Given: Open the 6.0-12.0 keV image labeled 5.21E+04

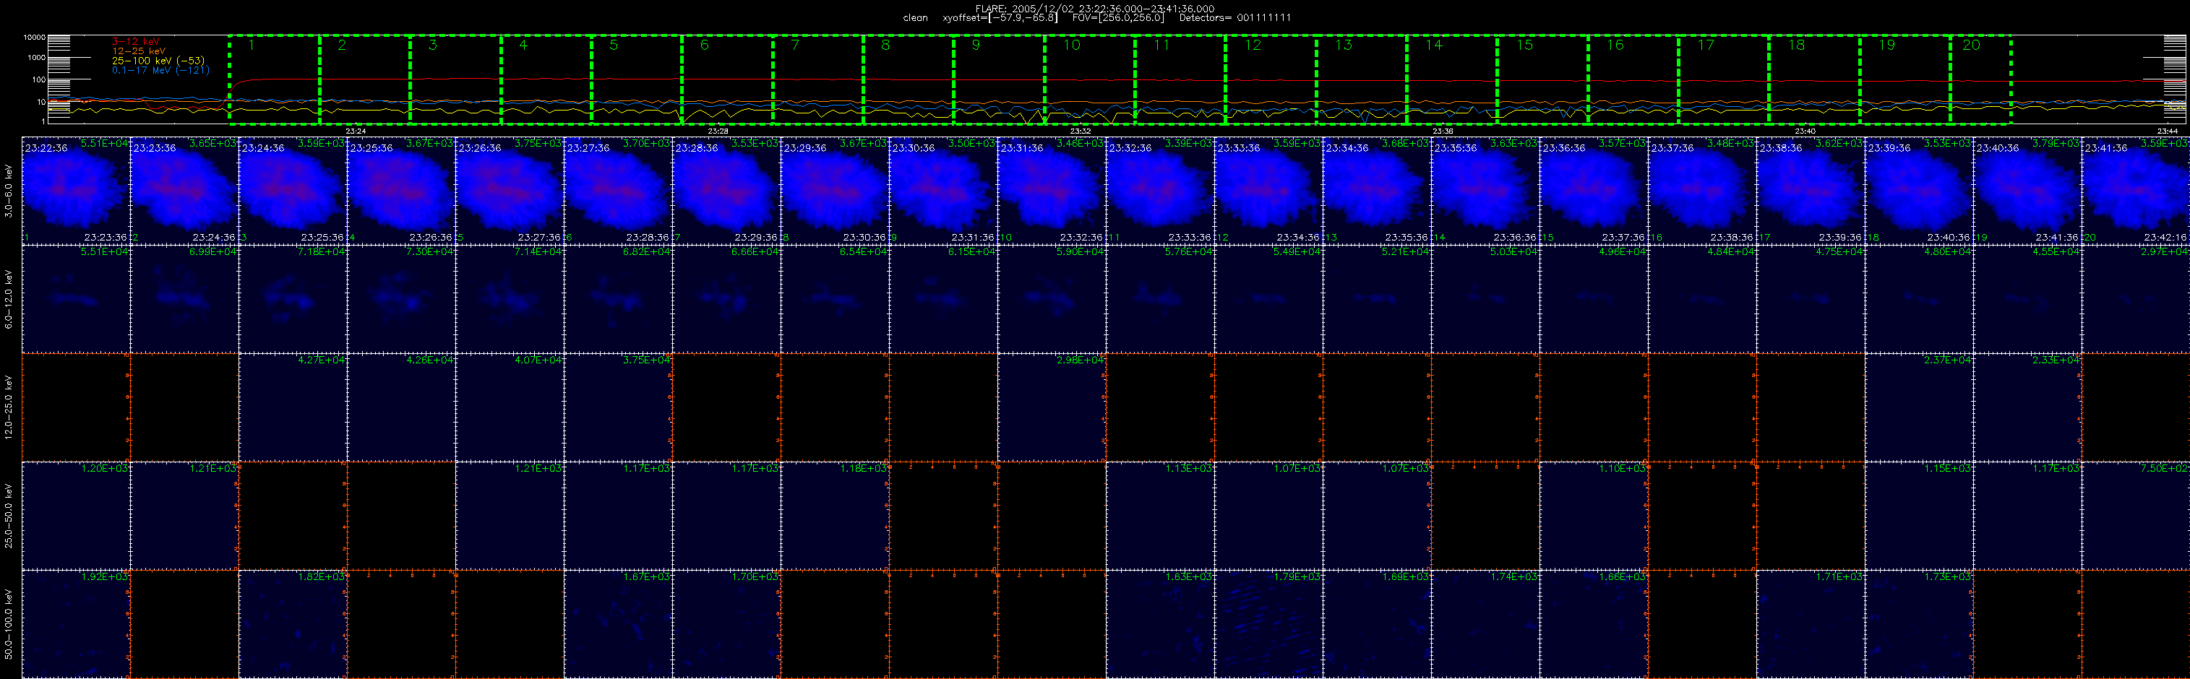Looking at the screenshot, I should pos(1376,298).
